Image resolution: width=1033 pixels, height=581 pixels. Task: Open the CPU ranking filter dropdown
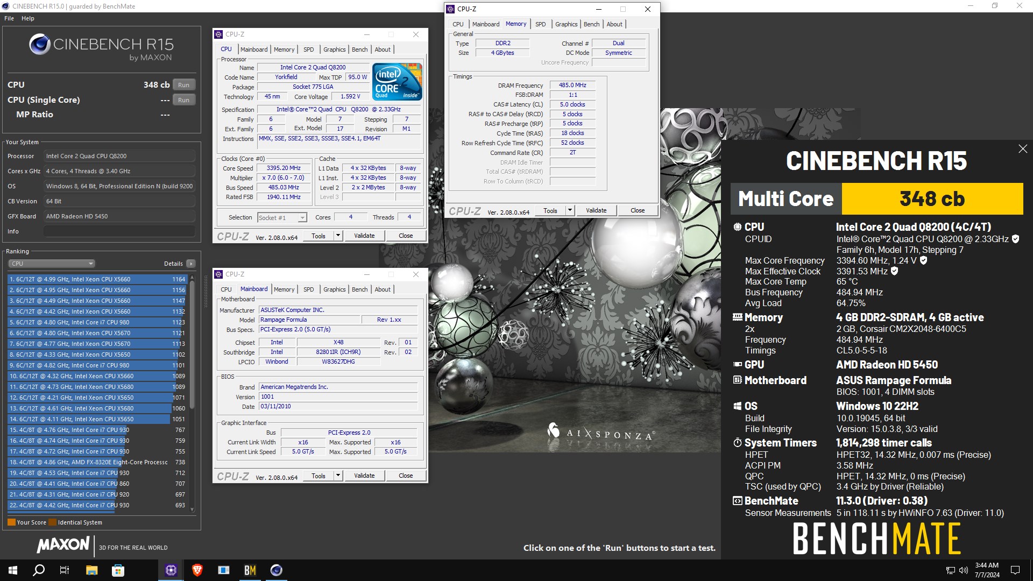[x=52, y=264]
